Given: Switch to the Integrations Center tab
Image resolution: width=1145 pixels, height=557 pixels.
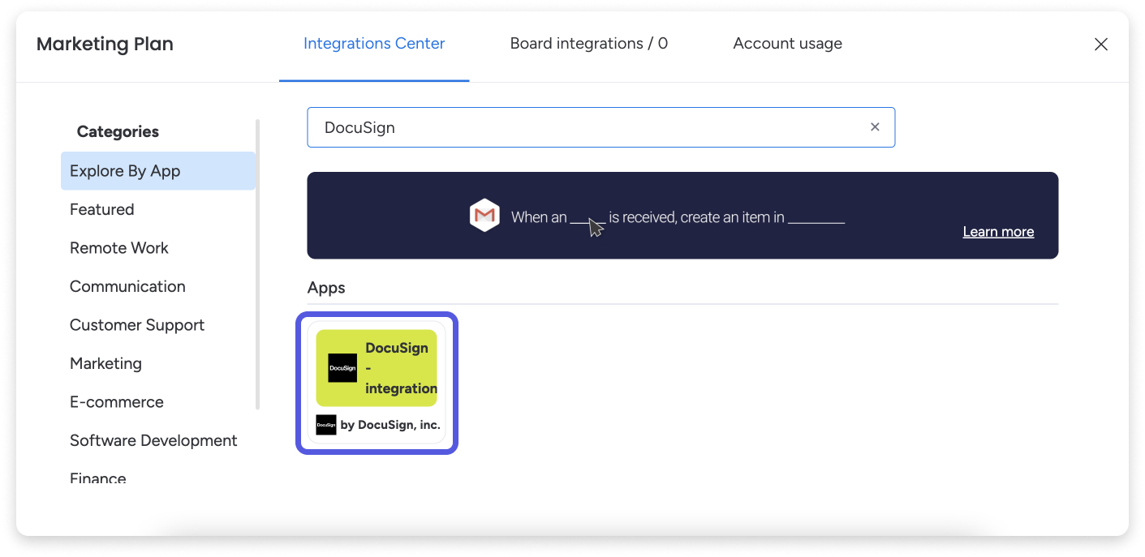Looking at the screenshot, I should [x=373, y=43].
